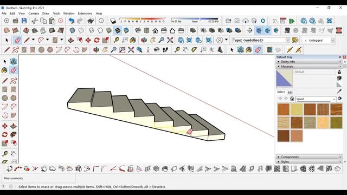Viewport: 347px width, 195px height.
Task: Open the File menu
Action: 4,13
